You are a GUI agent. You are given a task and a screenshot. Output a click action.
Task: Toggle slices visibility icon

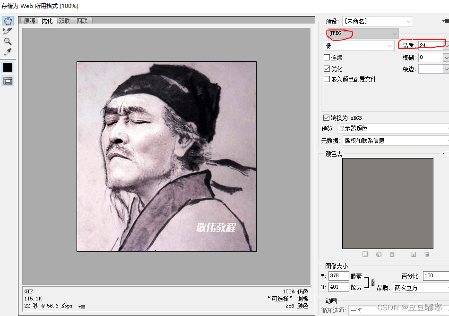pyautogui.click(x=8, y=81)
